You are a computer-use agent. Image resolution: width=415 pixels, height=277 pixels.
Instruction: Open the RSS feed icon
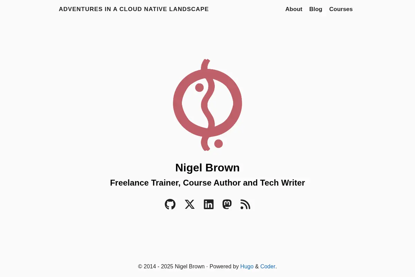coord(245,204)
